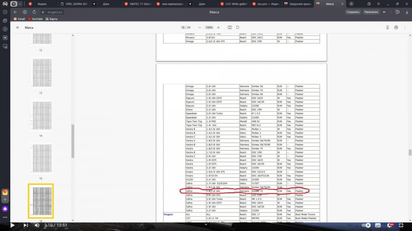412x231 pixels.
Task: Open Yandex home page button
Action: pyautogui.click(x=25, y=12)
